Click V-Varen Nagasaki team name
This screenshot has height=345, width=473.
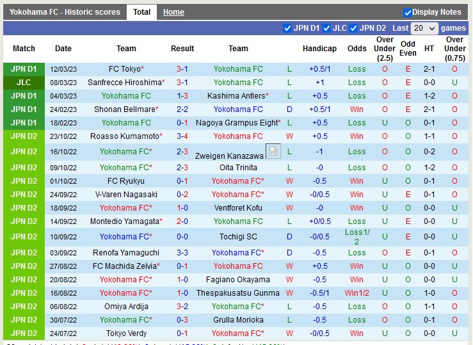coord(126,195)
